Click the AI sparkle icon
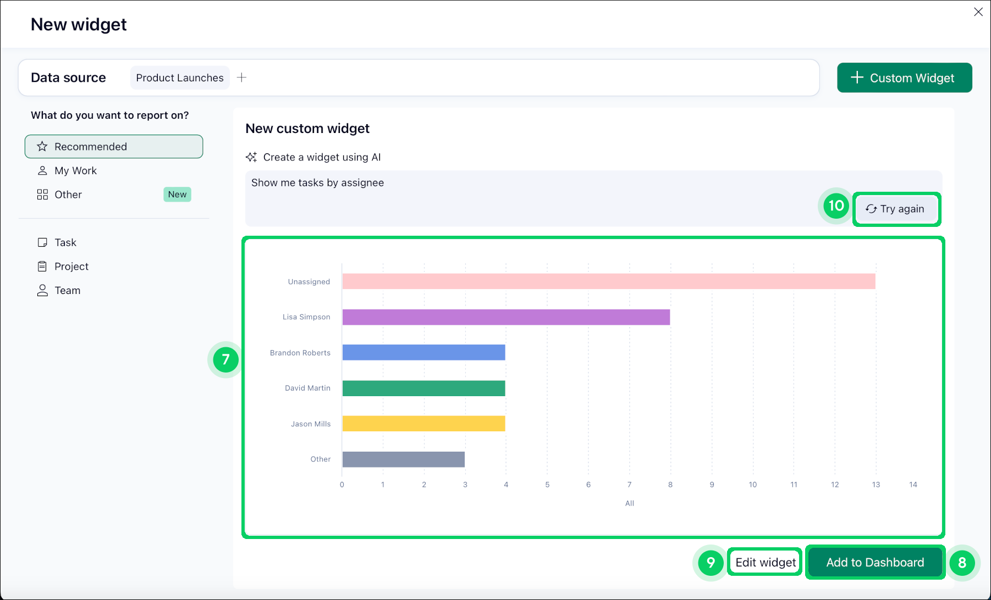This screenshot has width=991, height=600. coord(251,157)
